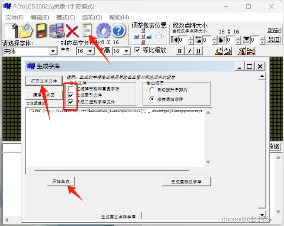Click the text area scroll down arrow
This screenshot has height=226, width=284.
pos(208,162)
